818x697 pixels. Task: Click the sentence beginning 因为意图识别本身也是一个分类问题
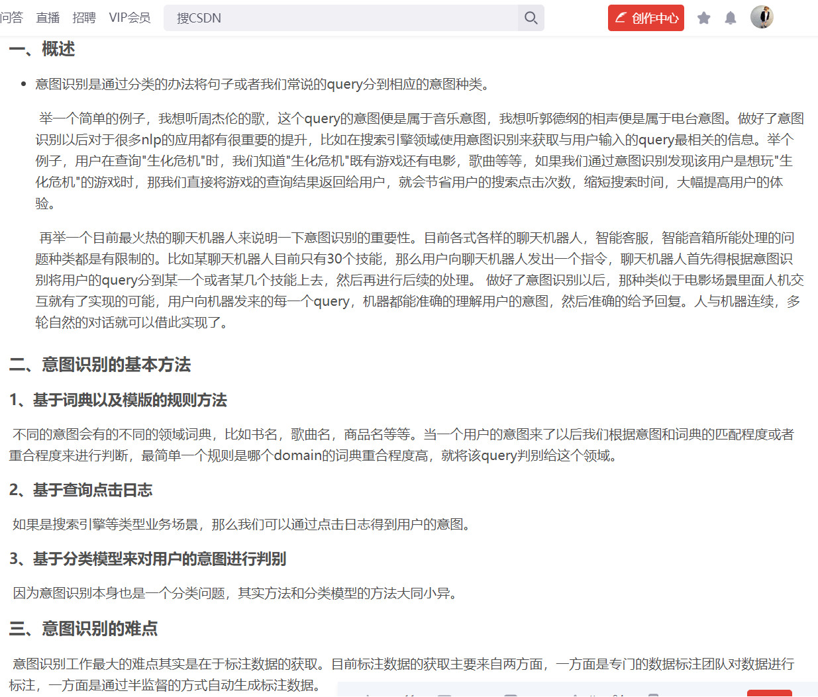236,594
